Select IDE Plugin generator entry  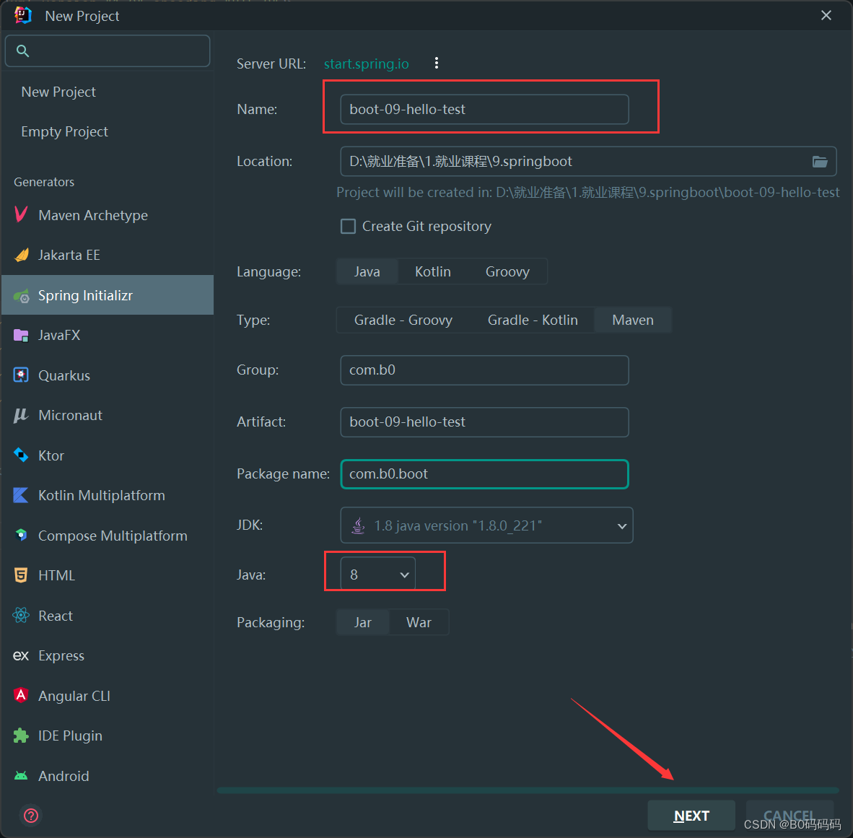108,736
